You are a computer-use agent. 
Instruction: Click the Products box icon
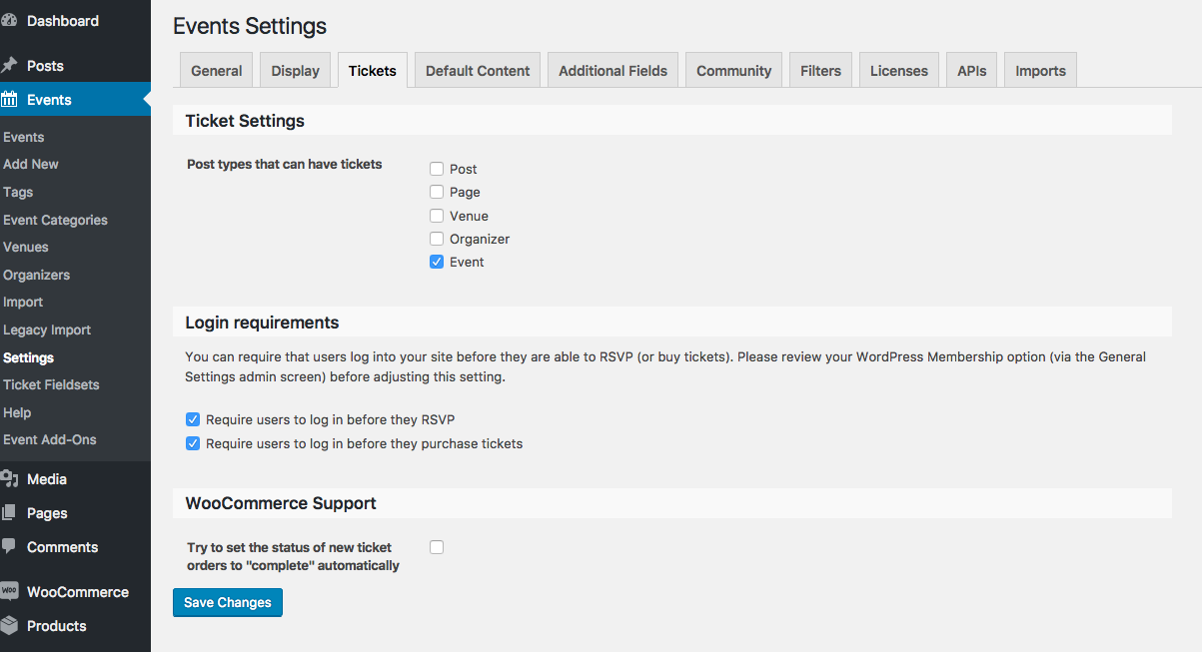click(9, 625)
